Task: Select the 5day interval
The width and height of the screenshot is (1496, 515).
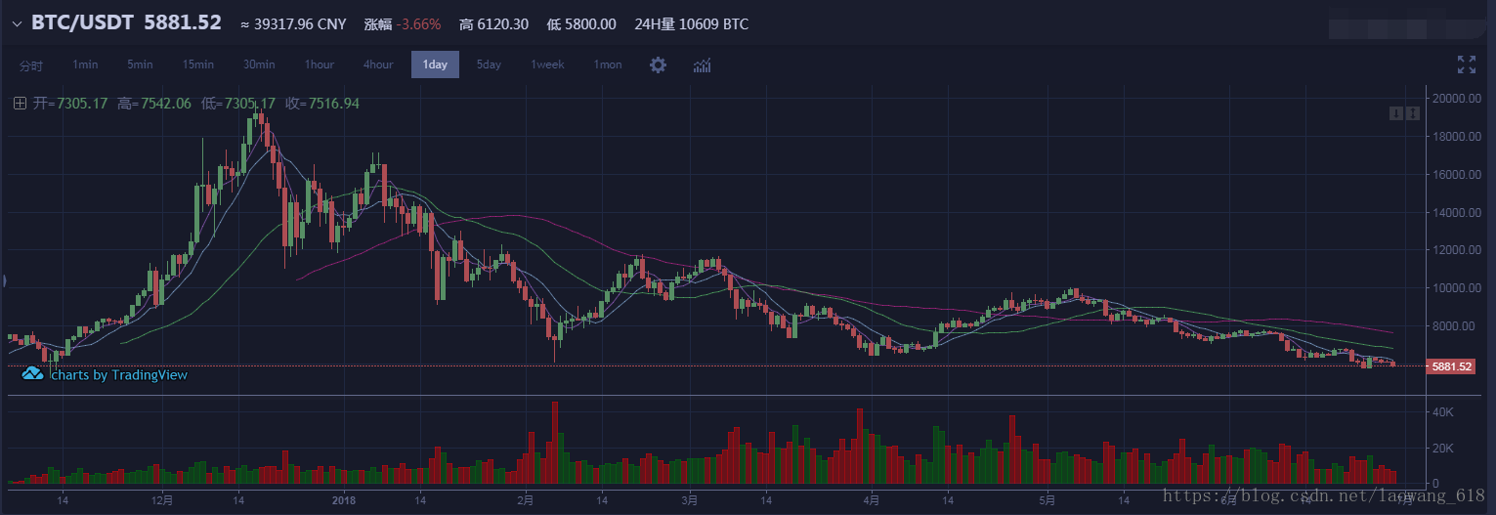Action: (489, 64)
